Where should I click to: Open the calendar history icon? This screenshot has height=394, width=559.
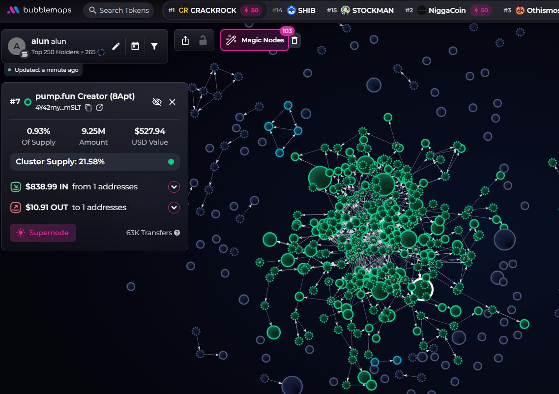(x=135, y=46)
